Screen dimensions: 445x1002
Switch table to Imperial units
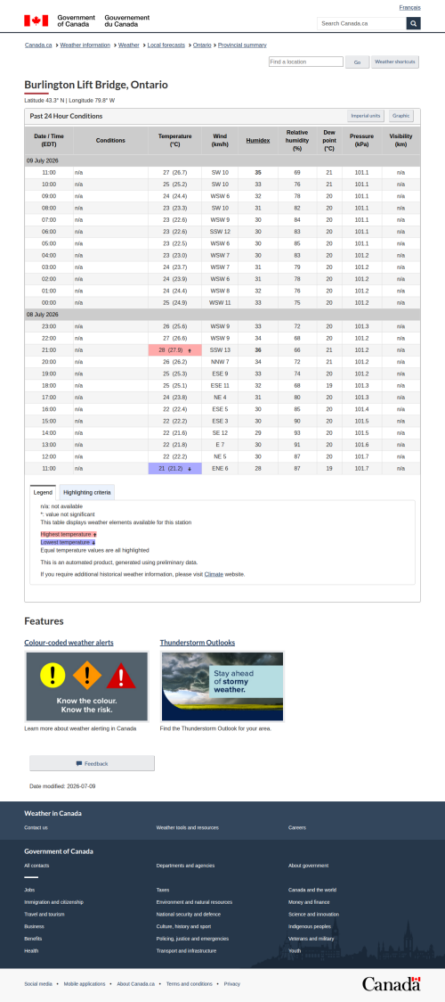[x=367, y=116]
